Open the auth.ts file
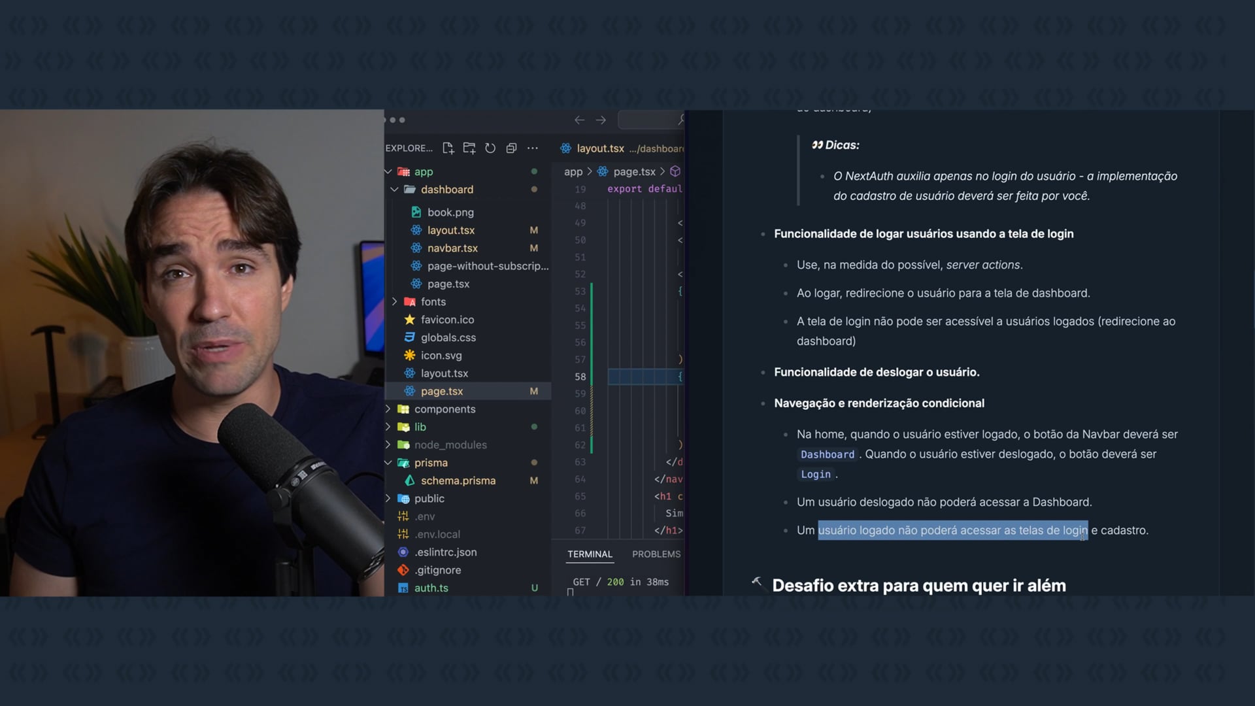The width and height of the screenshot is (1255, 706). [431, 588]
